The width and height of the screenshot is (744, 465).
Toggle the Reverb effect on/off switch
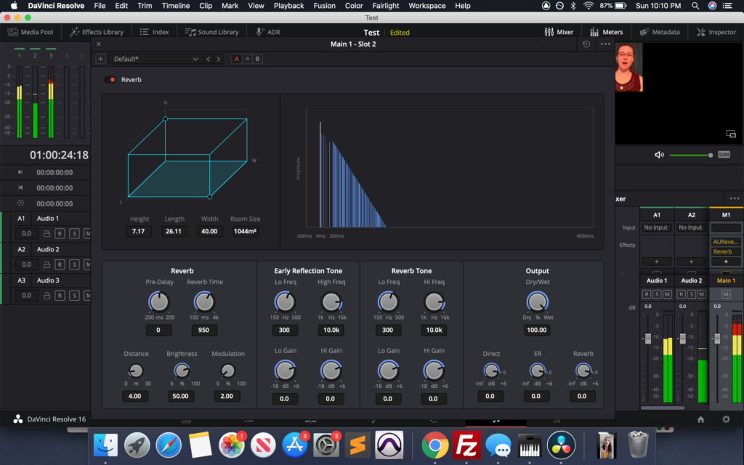[110, 79]
